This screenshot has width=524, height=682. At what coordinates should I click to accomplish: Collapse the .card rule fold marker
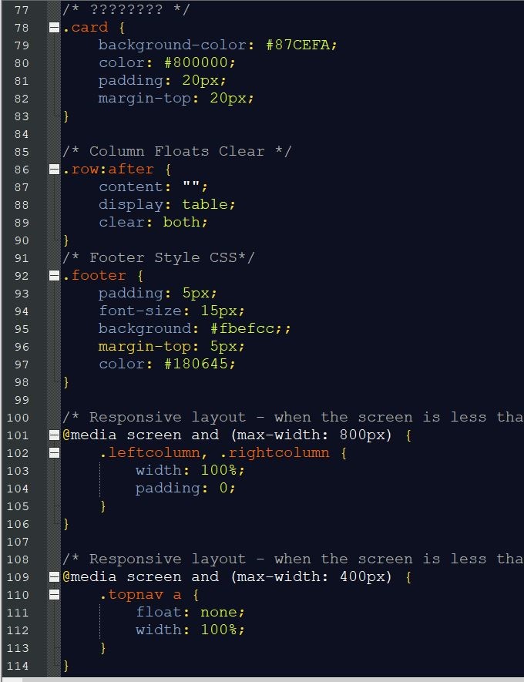click(54, 28)
